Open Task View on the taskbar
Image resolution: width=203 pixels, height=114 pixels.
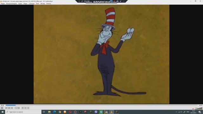point(44,112)
